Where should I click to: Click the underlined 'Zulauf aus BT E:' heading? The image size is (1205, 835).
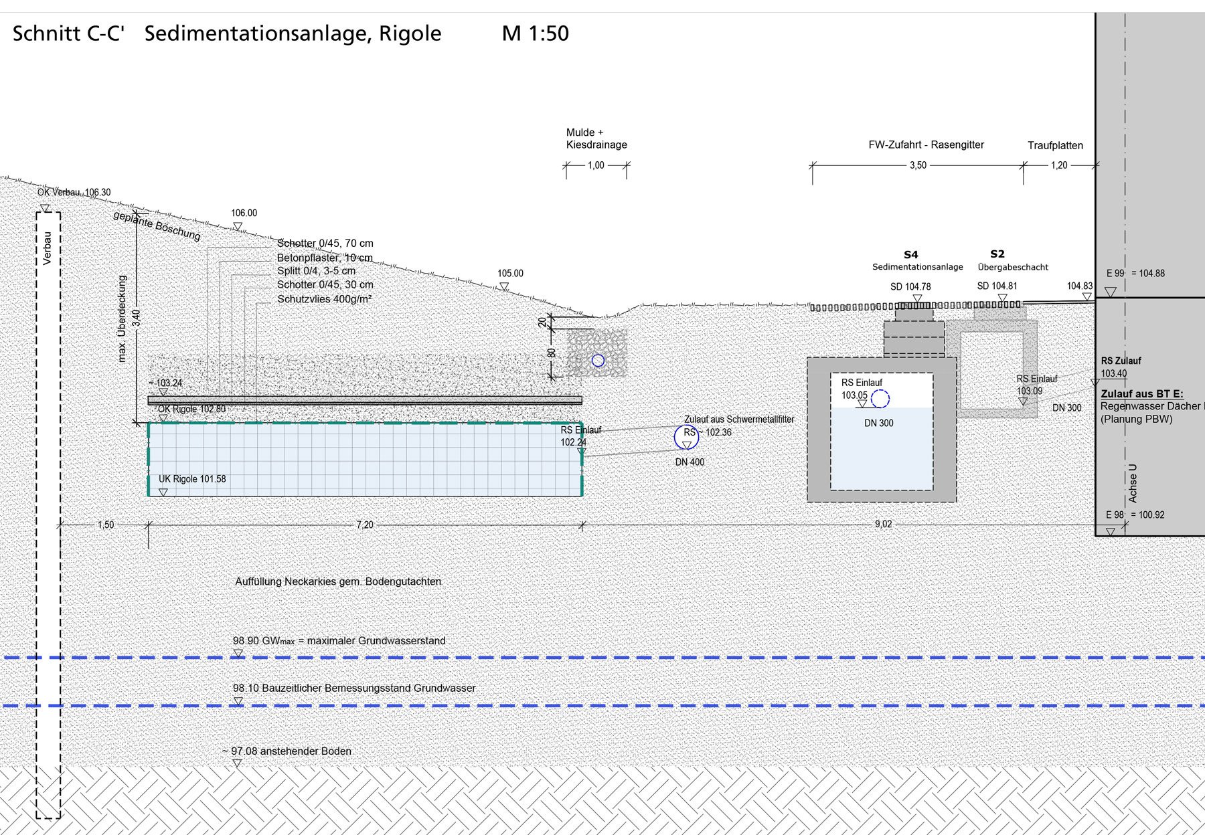(1141, 393)
